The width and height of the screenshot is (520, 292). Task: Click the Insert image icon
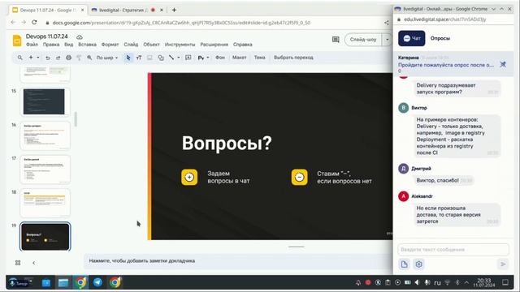149,58
